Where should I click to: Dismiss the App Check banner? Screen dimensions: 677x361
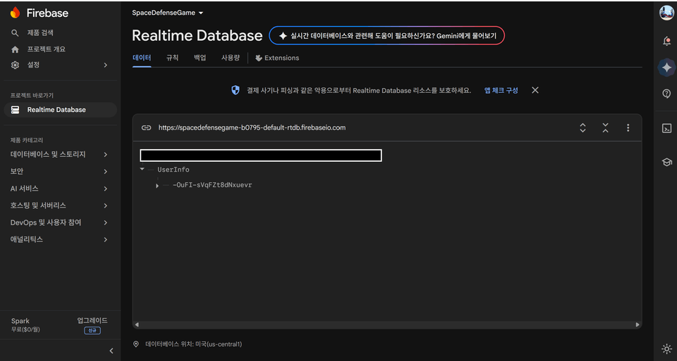[535, 90]
